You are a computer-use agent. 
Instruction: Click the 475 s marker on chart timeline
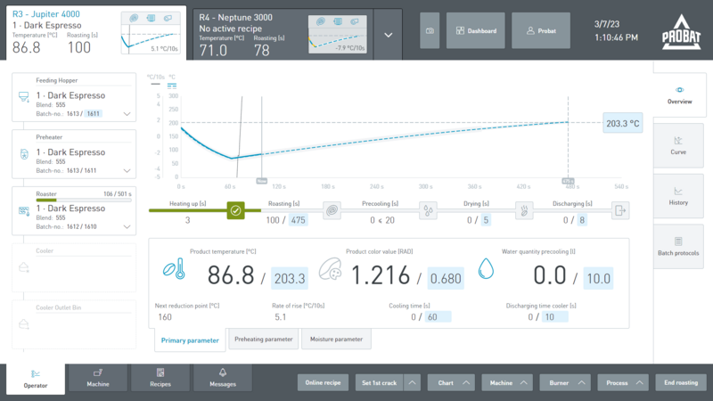coord(568,180)
